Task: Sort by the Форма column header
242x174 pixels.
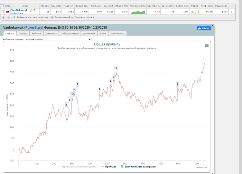Action: (x=194, y=6)
